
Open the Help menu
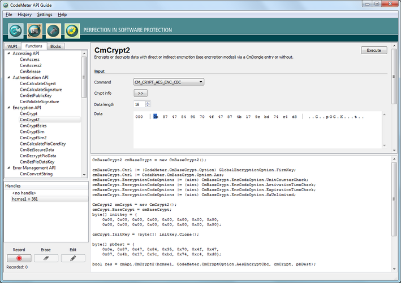pyautogui.click(x=62, y=15)
